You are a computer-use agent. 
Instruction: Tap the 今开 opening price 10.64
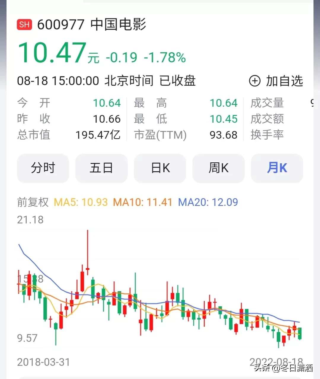[107, 103]
